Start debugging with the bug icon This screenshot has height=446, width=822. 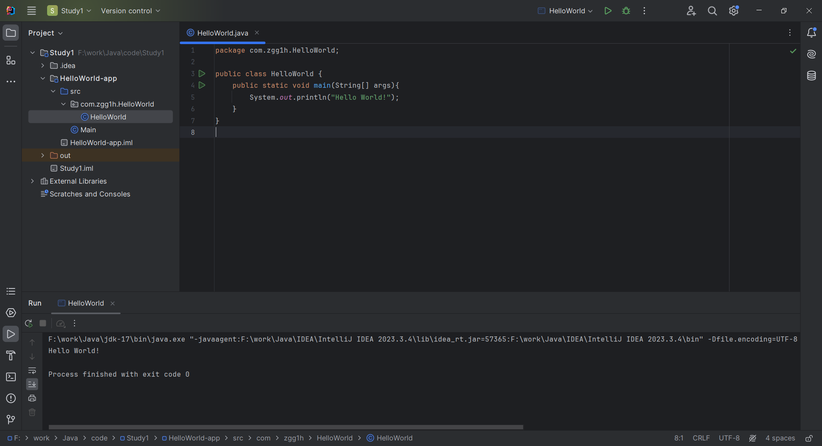point(626,11)
